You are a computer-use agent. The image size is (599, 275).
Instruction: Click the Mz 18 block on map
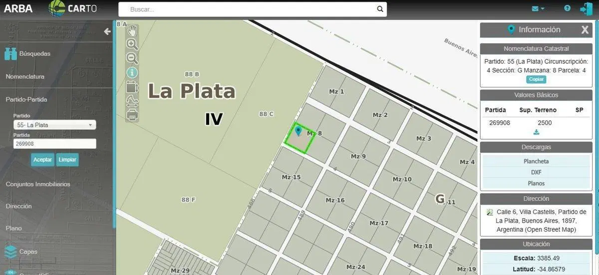coord(423,246)
